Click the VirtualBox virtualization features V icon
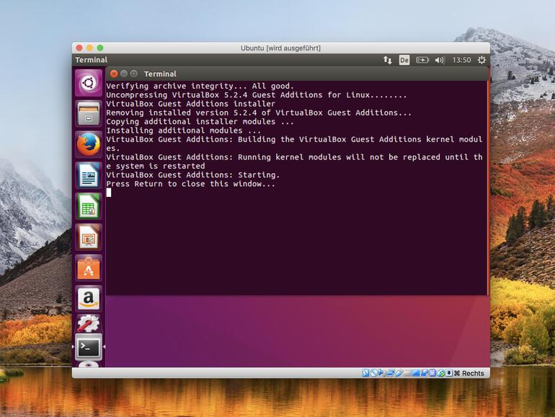The image size is (555, 417). (x=432, y=373)
